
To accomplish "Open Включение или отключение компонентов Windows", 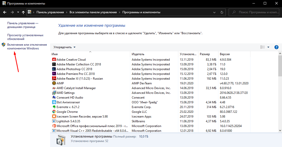I will [27, 46].
